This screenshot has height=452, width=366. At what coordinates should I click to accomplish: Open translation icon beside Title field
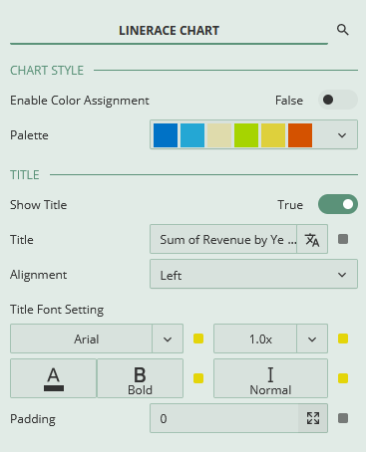312,239
